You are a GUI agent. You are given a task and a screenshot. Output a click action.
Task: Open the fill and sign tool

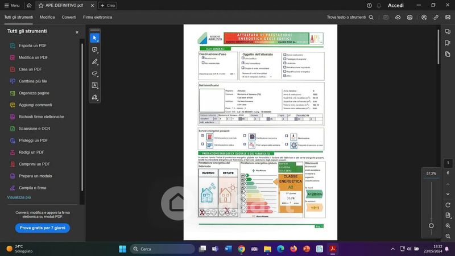[94, 97]
